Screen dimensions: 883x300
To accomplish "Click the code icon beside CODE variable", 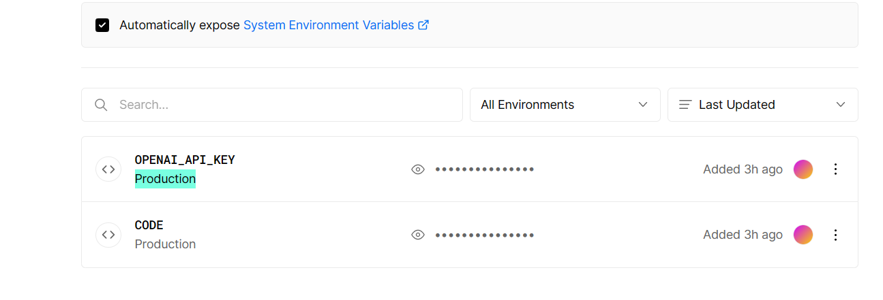I will coord(108,235).
